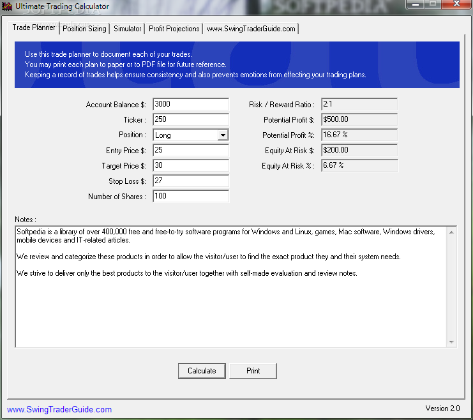Screen dimensions: 473x420
Task: Open the Simulator tab
Action: (x=127, y=29)
